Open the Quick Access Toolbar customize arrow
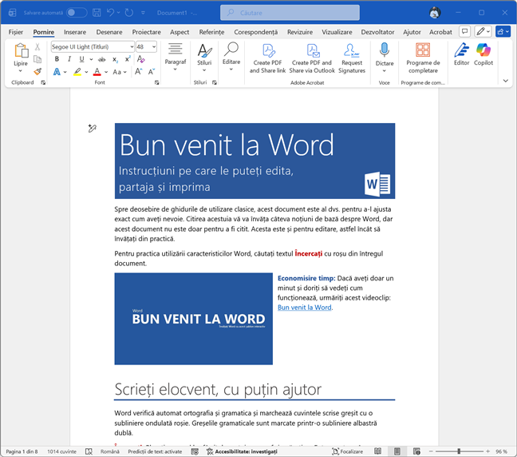The width and height of the screenshot is (517, 457). coord(143,13)
